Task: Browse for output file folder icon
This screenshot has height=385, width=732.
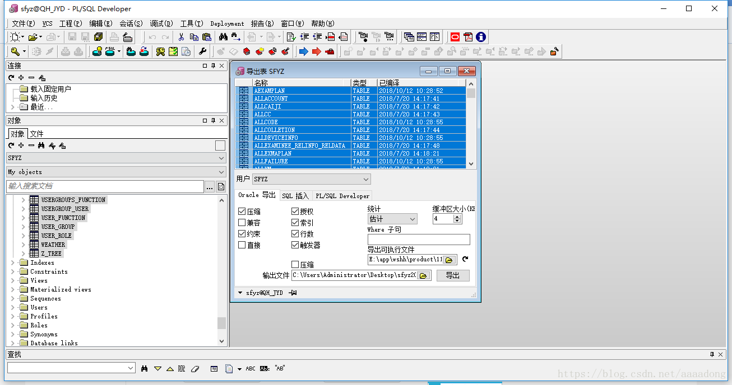Action: (x=424, y=275)
